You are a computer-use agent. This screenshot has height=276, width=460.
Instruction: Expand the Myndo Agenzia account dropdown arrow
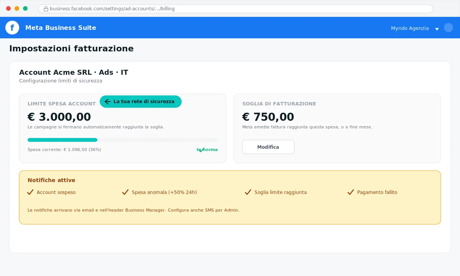point(437,29)
